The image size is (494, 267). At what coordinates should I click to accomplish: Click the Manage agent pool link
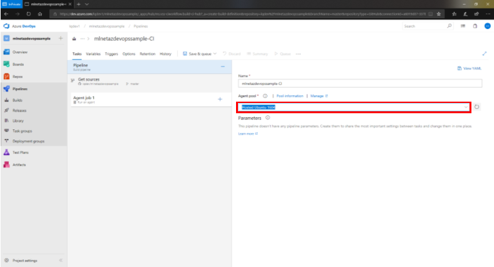319,95
